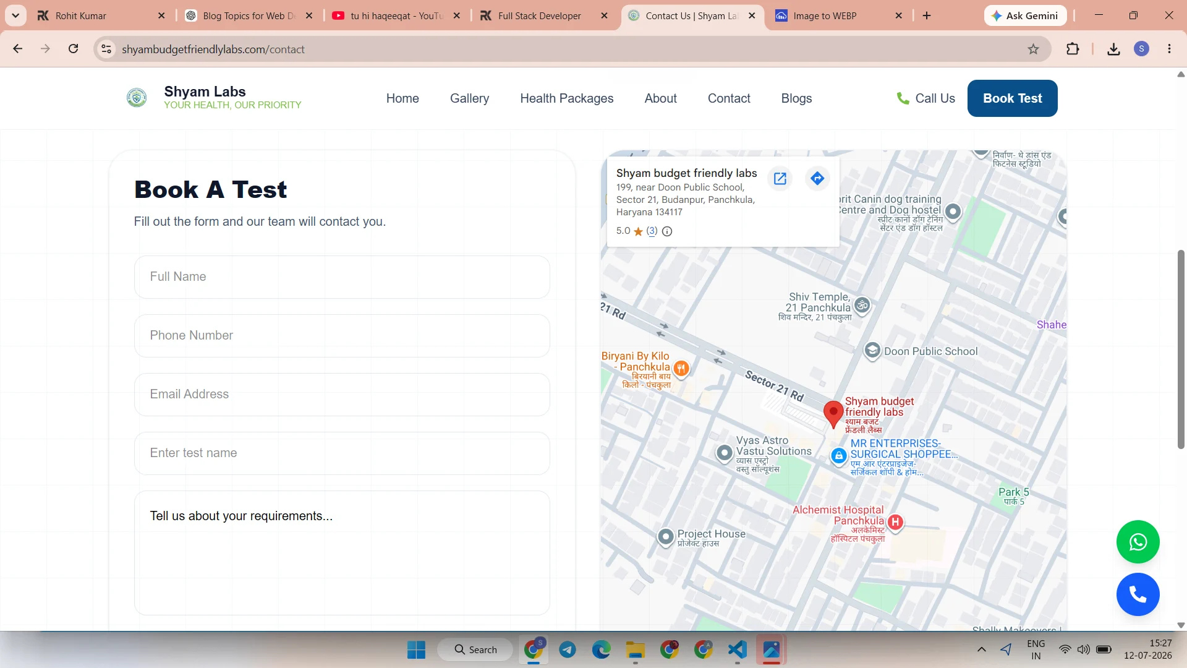1187x668 pixels.
Task: Go forward to the next page
Action: [45, 49]
